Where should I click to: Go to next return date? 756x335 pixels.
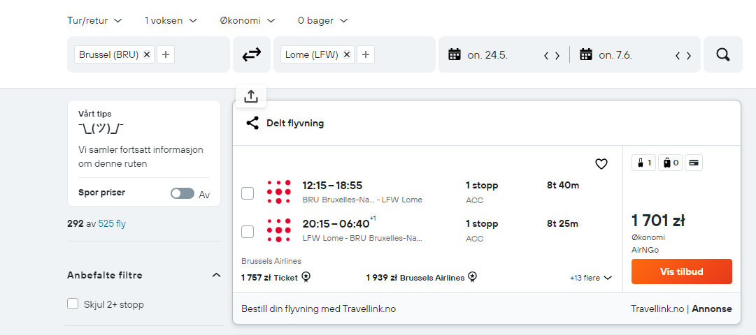pyautogui.click(x=688, y=55)
